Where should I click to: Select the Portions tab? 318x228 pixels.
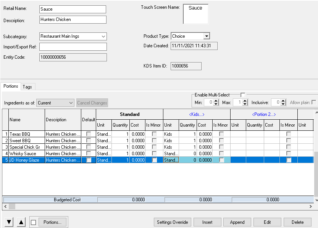pyautogui.click(x=11, y=86)
